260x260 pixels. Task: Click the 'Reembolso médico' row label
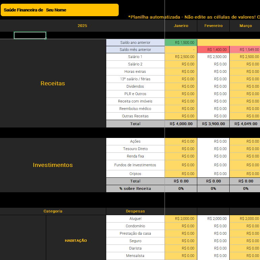tap(135, 109)
